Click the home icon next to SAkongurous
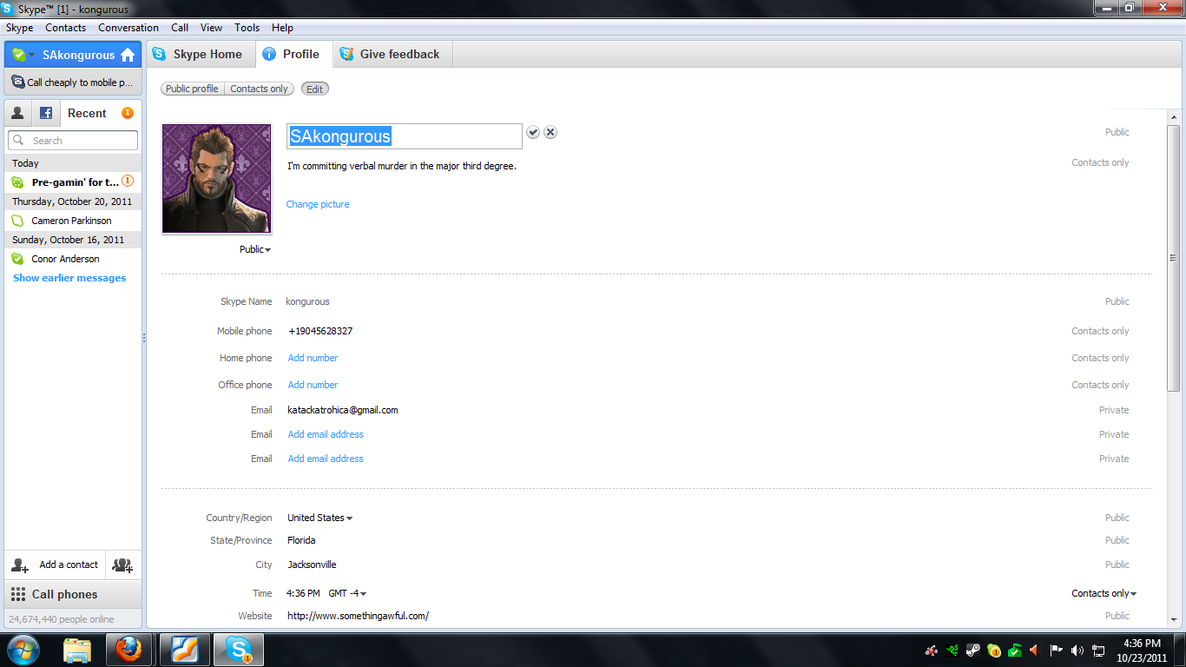 coord(128,55)
